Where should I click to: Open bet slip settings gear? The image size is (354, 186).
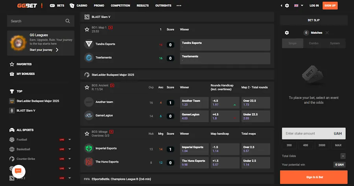coord(287,33)
